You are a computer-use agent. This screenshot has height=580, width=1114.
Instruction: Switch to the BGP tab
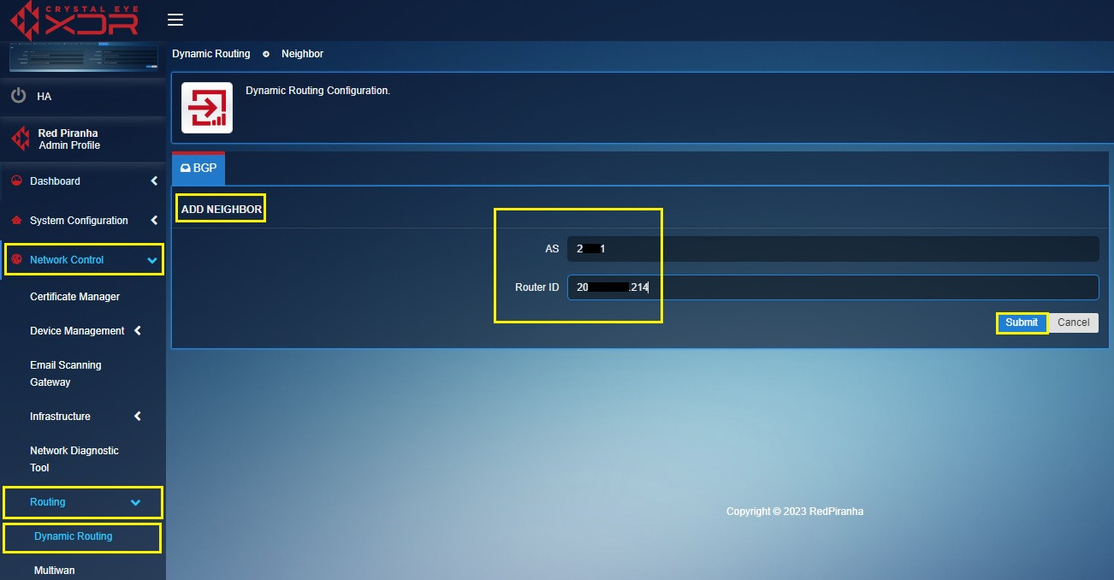coord(199,169)
